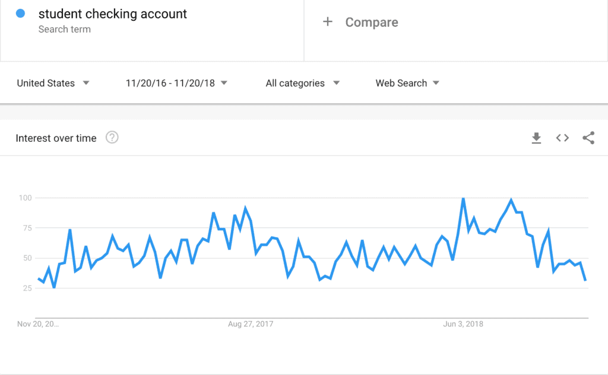608x375 pixels.
Task: Click the blue dot beside search term
Action: (21, 14)
